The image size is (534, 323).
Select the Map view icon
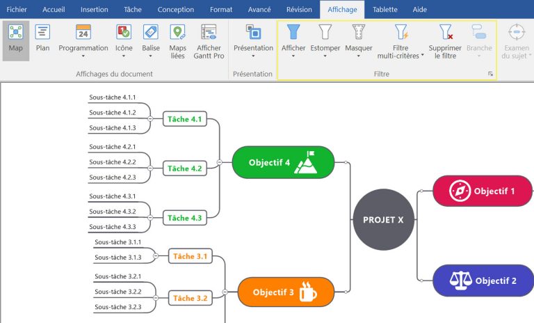pyautogui.click(x=15, y=39)
